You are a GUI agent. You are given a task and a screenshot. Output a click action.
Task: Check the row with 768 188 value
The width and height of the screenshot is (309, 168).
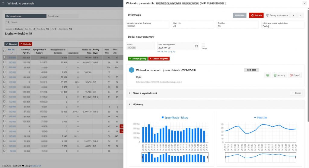(x=4, y=72)
